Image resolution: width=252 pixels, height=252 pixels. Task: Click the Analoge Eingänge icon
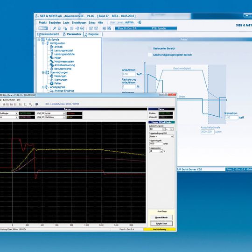tap(52, 91)
